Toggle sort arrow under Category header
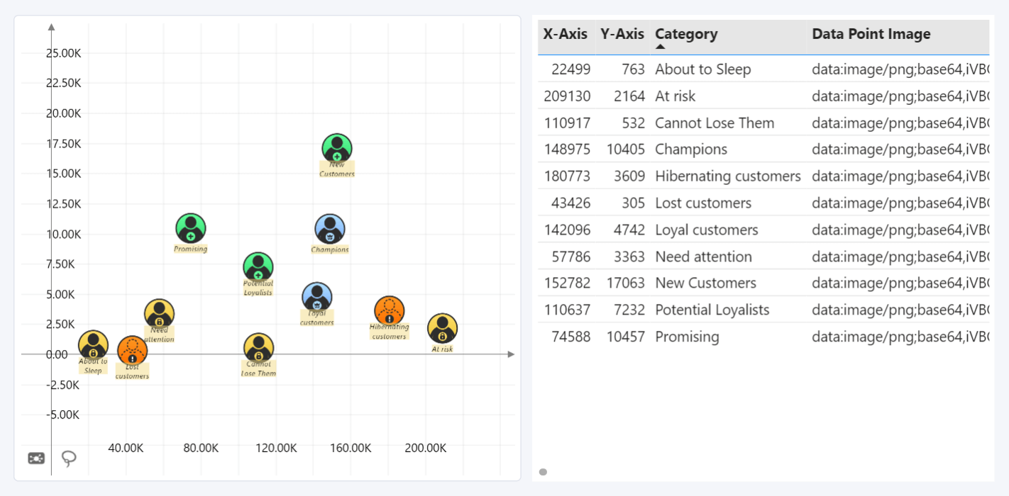Screen dimensions: 1009x496 (x=660, y=47)
